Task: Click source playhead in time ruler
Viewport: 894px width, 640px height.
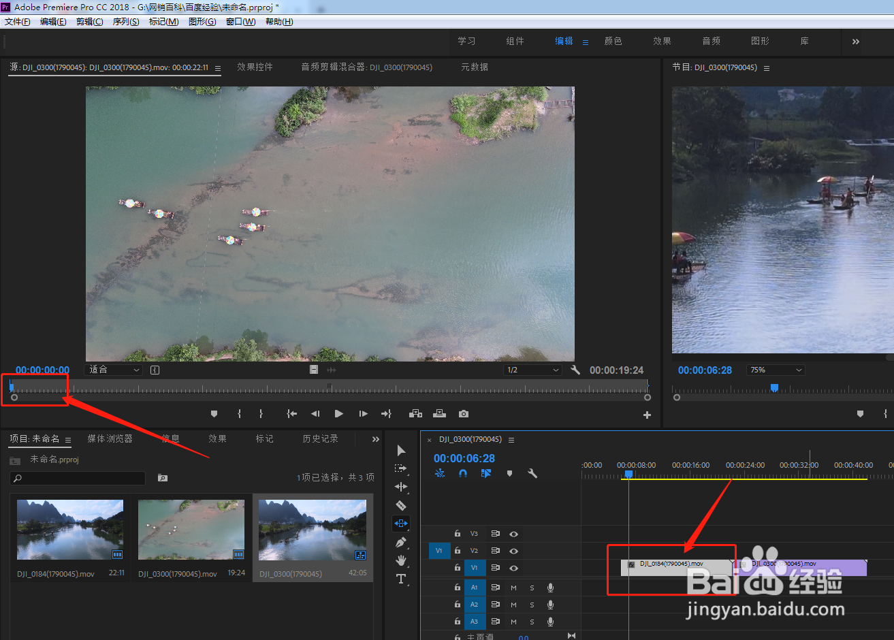Action: (12, 387)
